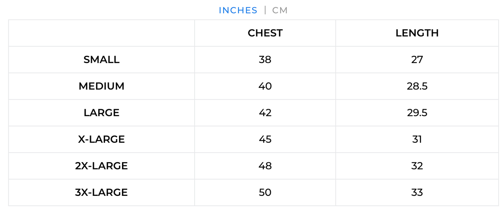Viewport: 501px width, 218px height.
Task: Click the length value 32 for 2X-Large
Action: click(417, 166)
